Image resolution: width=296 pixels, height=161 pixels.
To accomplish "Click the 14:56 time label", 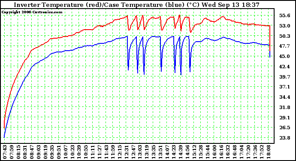I will point(187,152).
